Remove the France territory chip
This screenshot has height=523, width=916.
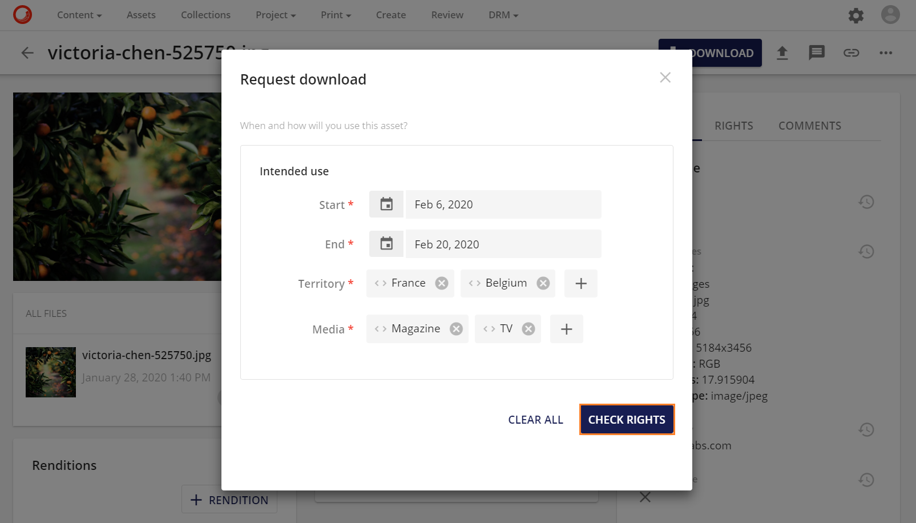(441, 282)
